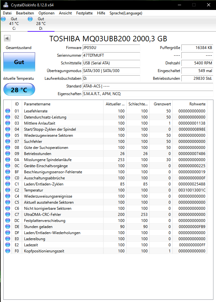Image resolution: width=216 pixels, height=302 pixels.
Task: Click the Aktueller value column header
Action: pos(115,104)
